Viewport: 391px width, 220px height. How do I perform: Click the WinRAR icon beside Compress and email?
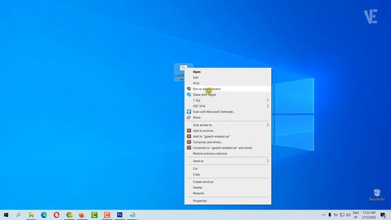[189, 142]
